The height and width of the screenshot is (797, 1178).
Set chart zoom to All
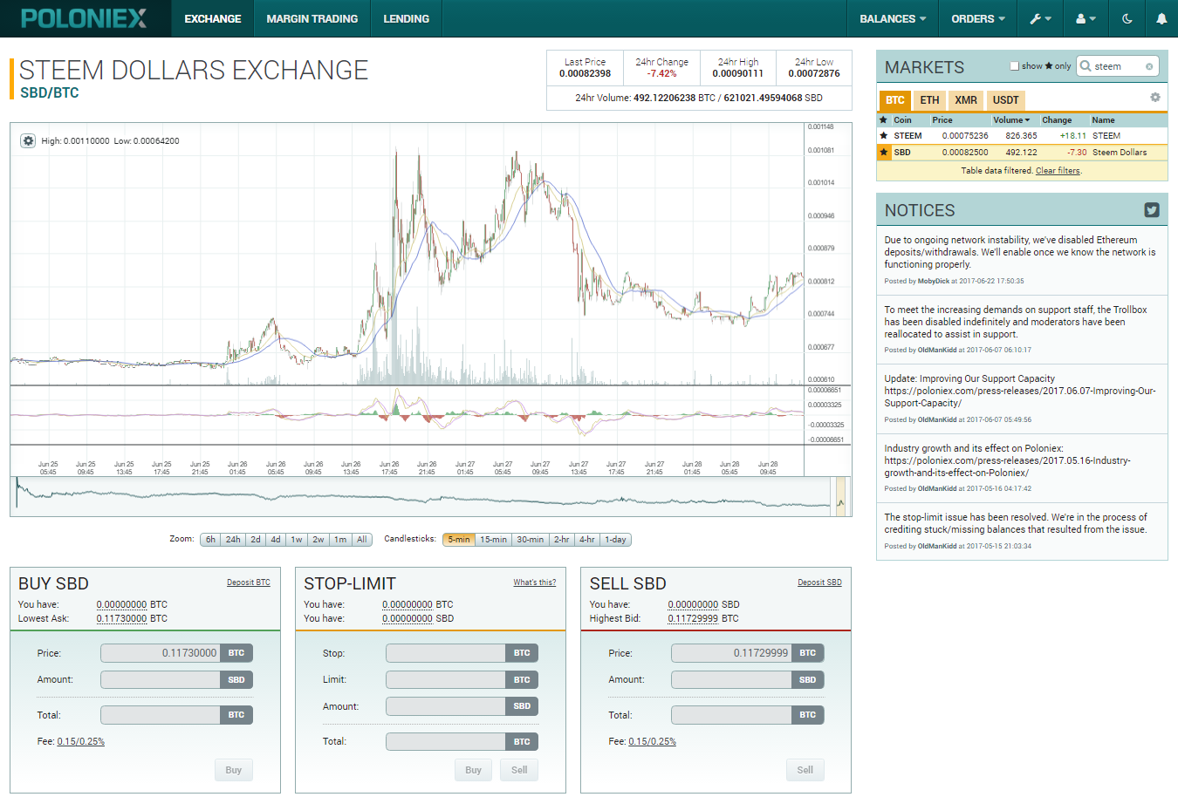[x=362, y=540]
